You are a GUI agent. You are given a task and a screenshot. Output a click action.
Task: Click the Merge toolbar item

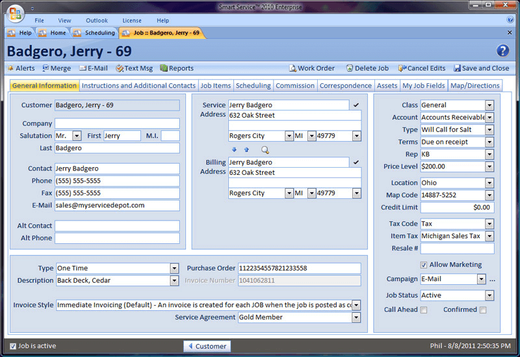57,68
